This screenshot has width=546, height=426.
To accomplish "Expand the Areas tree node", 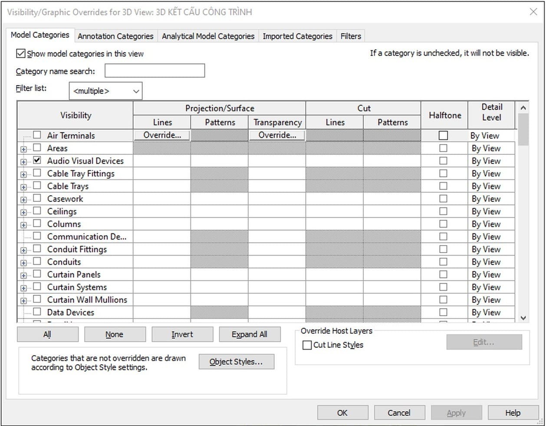I will click(23, 149).
